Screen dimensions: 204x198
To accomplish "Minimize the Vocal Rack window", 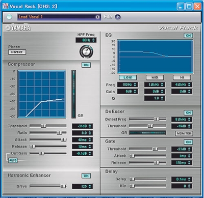I will pos(181,7).
